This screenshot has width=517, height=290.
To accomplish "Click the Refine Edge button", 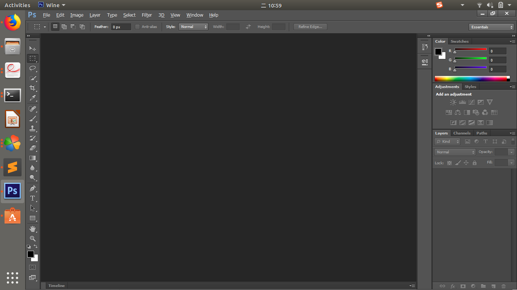I will tap(310, 26).
